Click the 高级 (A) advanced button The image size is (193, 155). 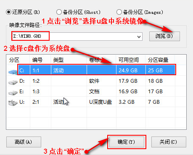tap(24, 142)
